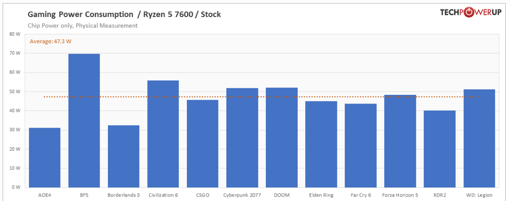Click the 'Forza Horizon 5' category label
The height and width of the screenshot is (201, 507).
click(400, 195)
